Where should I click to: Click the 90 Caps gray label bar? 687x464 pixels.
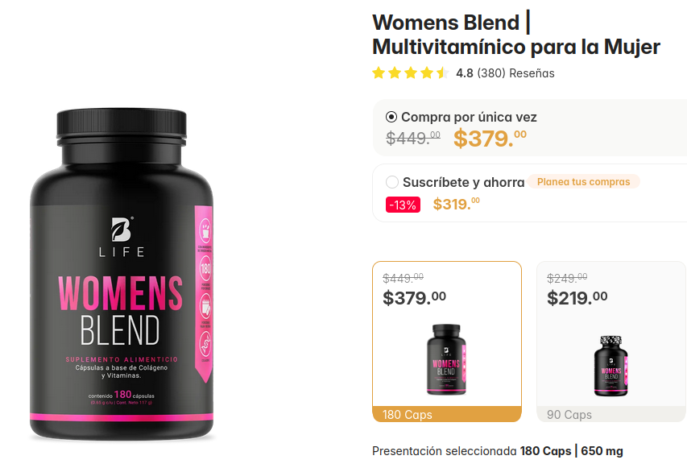pos(611,415)
